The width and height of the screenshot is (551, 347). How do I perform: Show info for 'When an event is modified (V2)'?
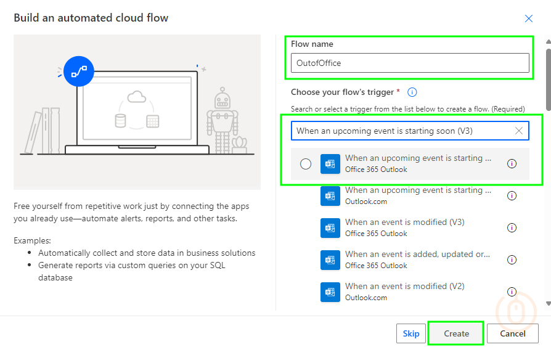[x=511, y=292]
